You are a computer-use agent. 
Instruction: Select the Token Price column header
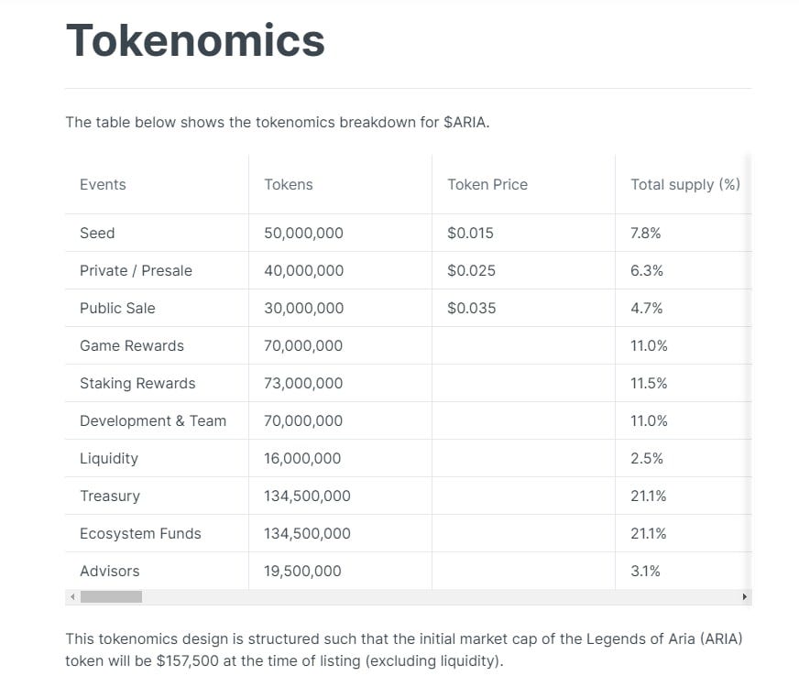pyautogui.click(x=487, y=184)
